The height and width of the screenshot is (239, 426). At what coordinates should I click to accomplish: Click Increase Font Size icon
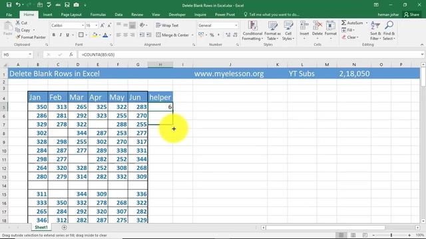click(103, 25)
